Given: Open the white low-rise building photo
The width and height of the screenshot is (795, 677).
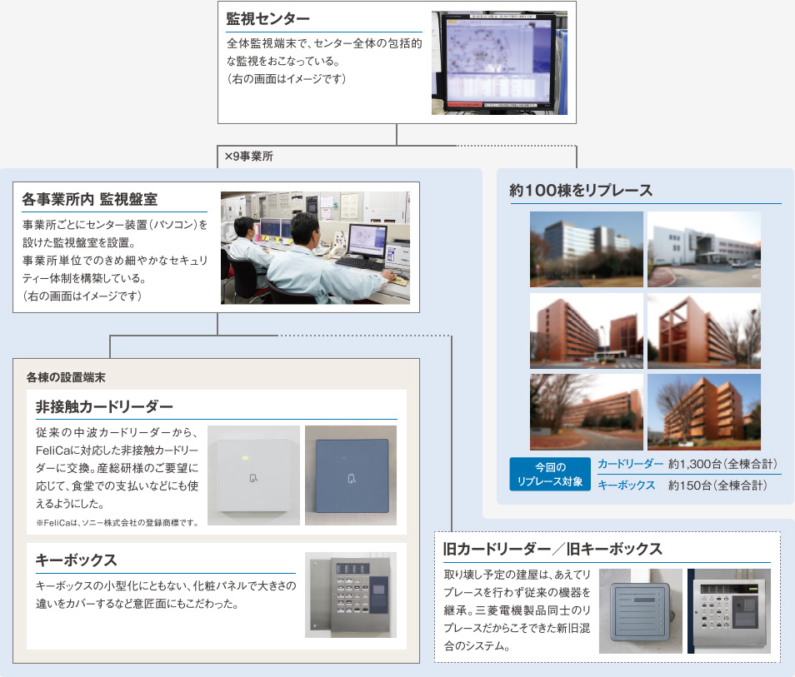Looking at the screenshot, I should click(703, 249).
